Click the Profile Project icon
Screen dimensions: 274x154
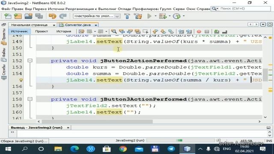pos(177,16)
